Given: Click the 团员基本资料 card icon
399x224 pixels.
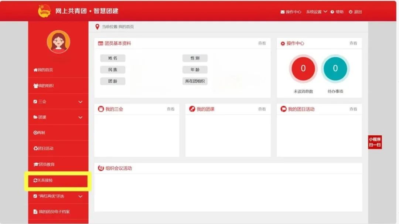Looking at the screenshot, I should point(100,44).
